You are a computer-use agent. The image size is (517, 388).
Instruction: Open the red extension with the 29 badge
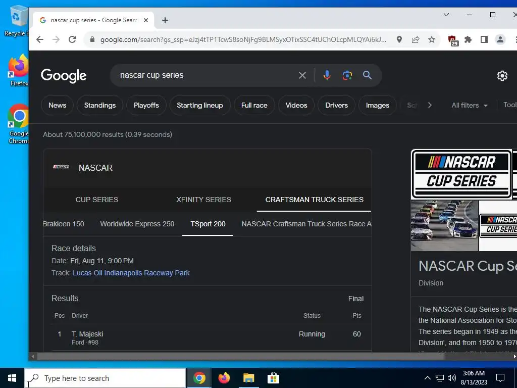(x=453, y=40)
